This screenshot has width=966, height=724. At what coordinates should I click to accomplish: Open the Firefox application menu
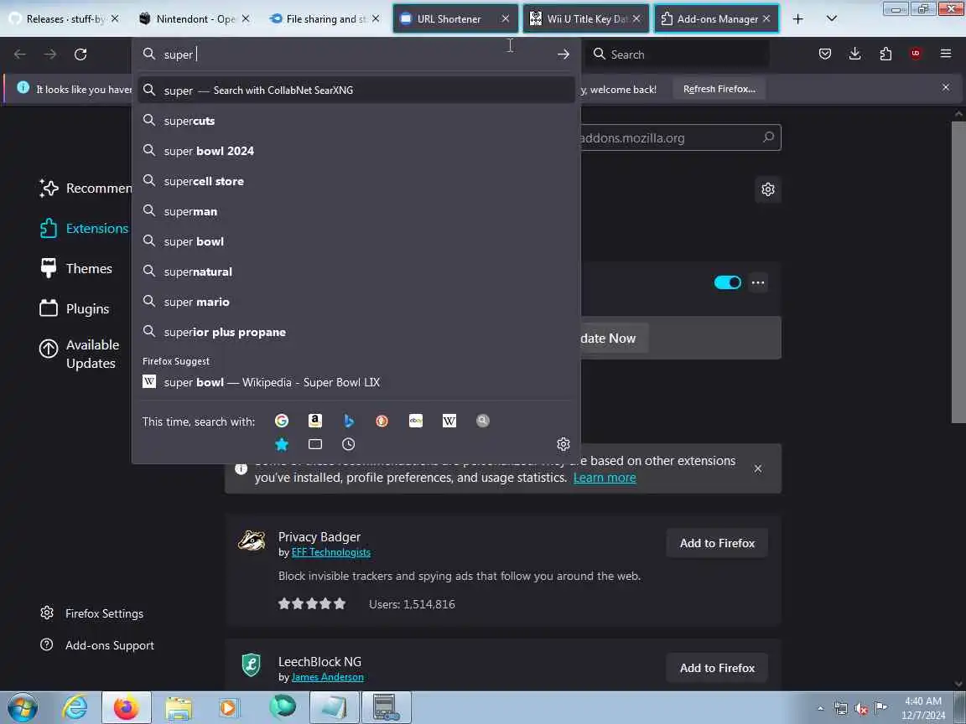946,54
